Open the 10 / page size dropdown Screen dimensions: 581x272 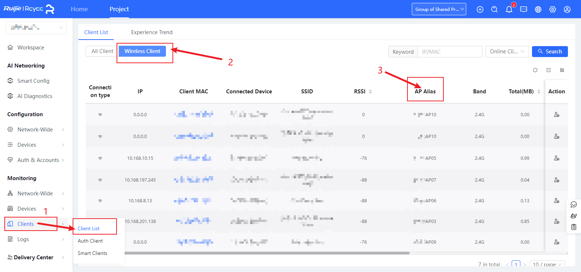547,264
